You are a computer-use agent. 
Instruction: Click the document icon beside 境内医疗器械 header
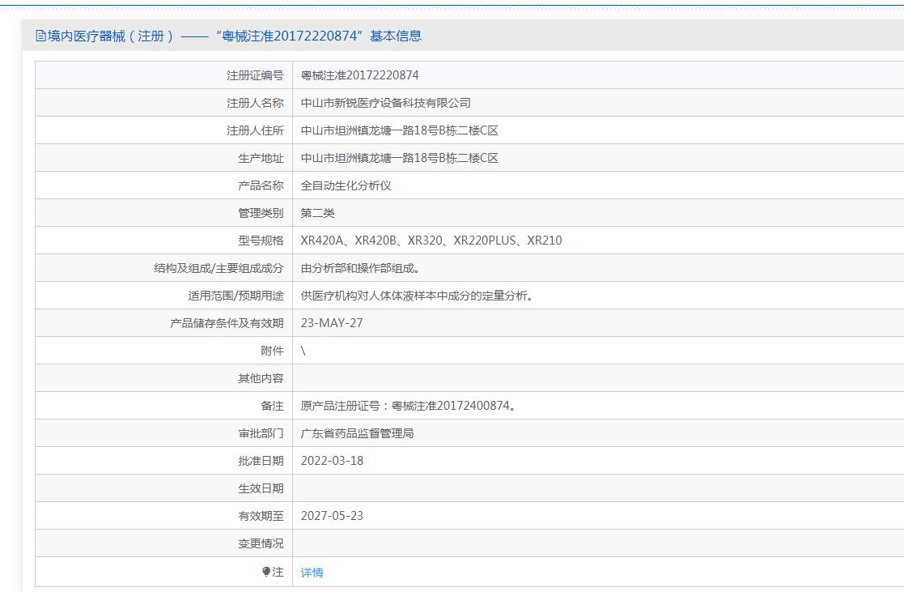(x=40, y=36)
